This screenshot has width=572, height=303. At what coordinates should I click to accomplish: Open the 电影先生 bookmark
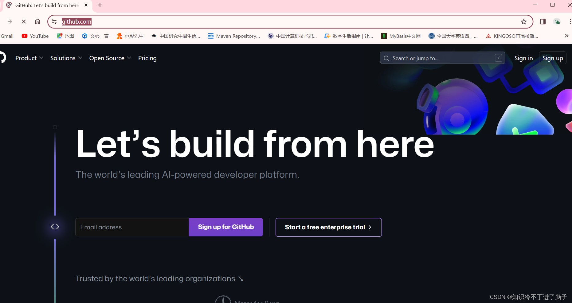coord(130,36)
